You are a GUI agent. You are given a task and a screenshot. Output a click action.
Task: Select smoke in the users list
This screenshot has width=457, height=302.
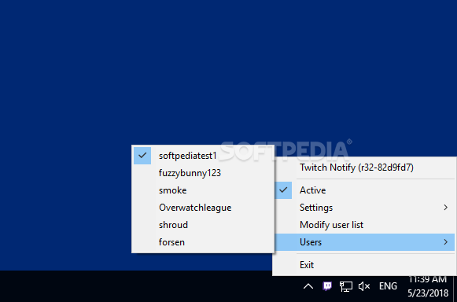click(x=203, y=190)
